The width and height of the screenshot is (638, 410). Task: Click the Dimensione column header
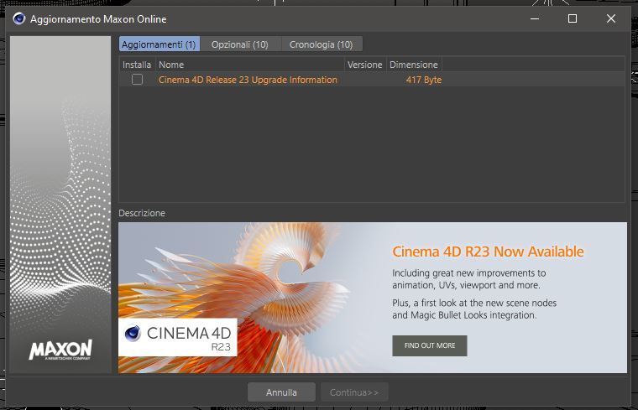[414, 65]
